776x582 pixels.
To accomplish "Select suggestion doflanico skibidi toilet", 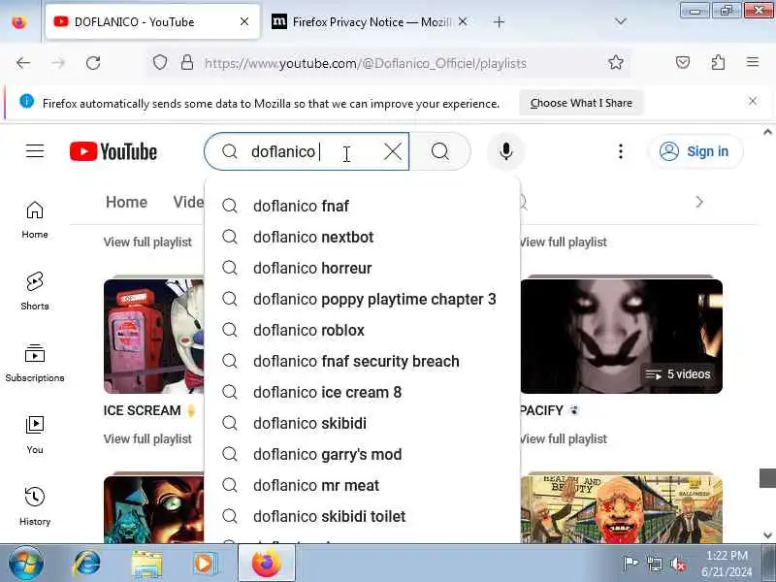I will 362,516.
